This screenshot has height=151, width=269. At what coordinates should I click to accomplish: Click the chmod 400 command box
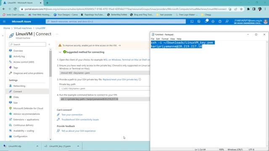click(x=105, y=73)
